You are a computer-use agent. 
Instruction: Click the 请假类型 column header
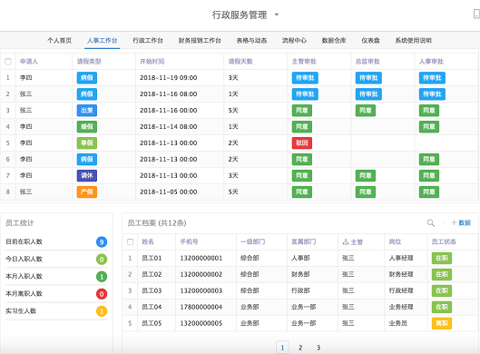89,62
